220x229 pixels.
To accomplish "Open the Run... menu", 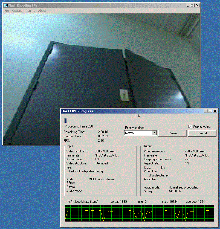I will (30, 11).
